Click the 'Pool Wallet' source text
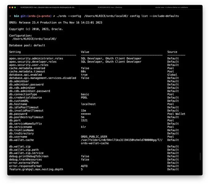The image size is (210, 185). coord(176,114)
